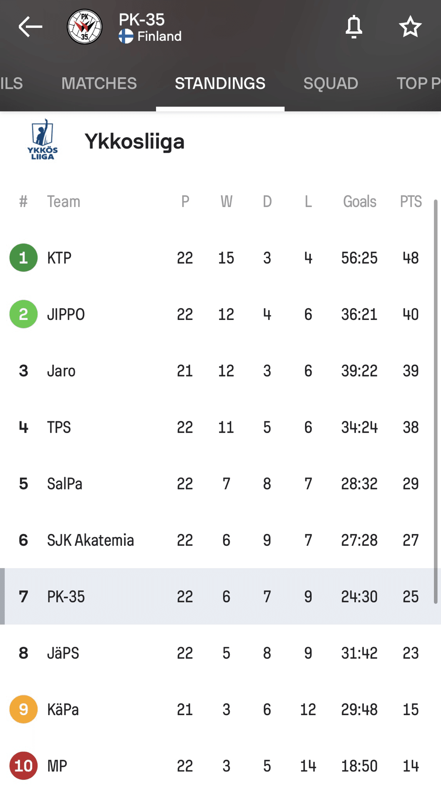Tap the red position 10 badge
Viewport: 441px width, 801px height.
click(x=23, y=766)
